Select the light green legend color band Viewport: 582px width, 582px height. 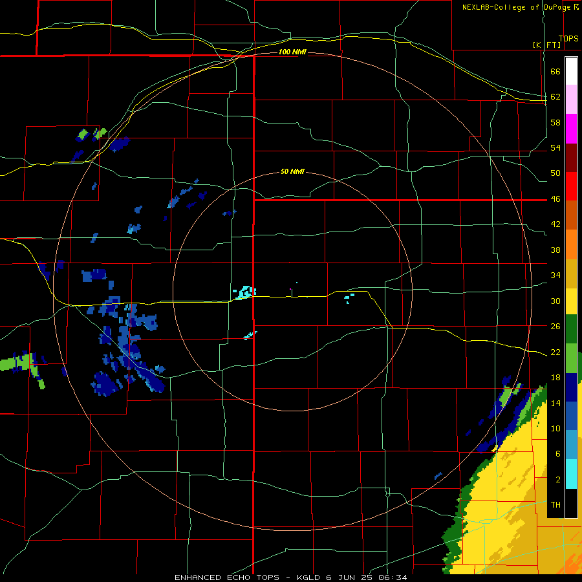click(x=571, y=358)
